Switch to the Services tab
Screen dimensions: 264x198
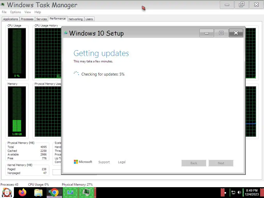(x=42, y=19)
